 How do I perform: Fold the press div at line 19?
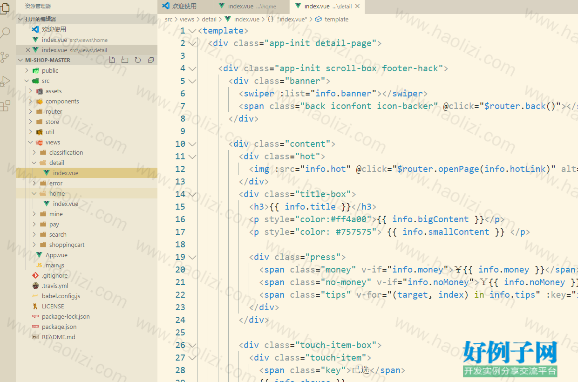192,257
